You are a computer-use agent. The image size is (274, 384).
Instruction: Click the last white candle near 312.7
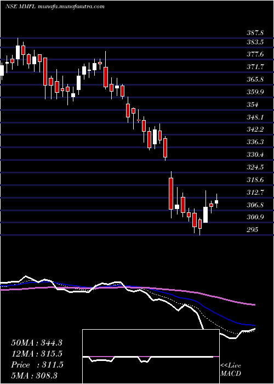[x=216, y=202]
